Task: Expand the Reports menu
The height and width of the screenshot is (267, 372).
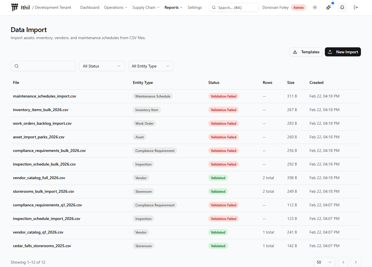Action: [x=173, y=7]
